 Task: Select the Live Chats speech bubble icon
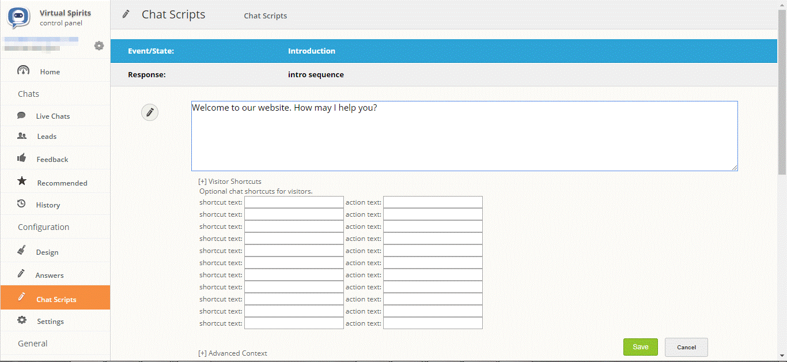point(21,115)
